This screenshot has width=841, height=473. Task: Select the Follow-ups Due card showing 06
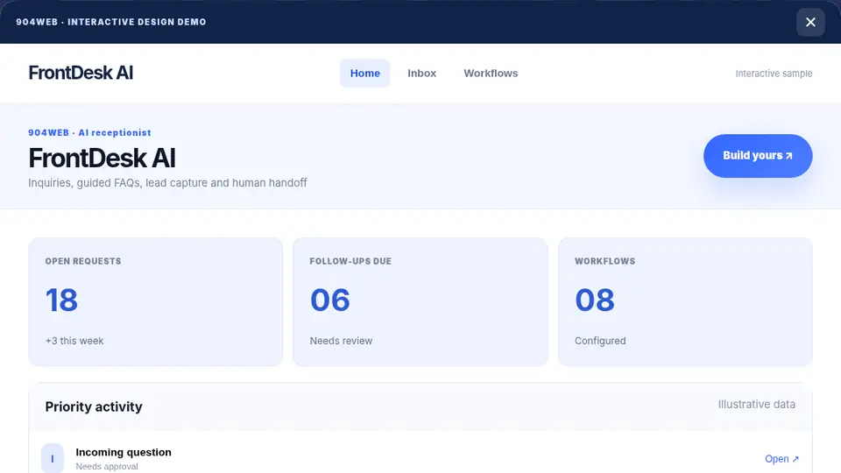click(x=420, y=302)
